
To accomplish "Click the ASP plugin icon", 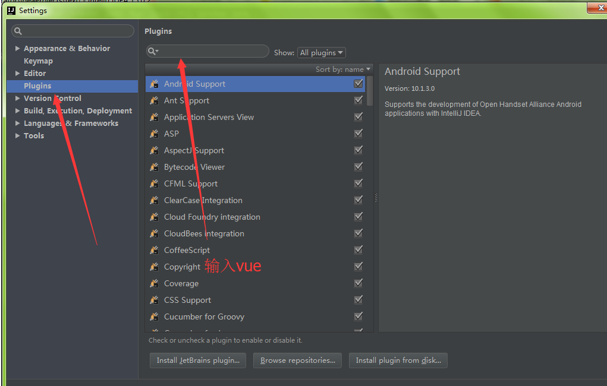I will point(154,134).
